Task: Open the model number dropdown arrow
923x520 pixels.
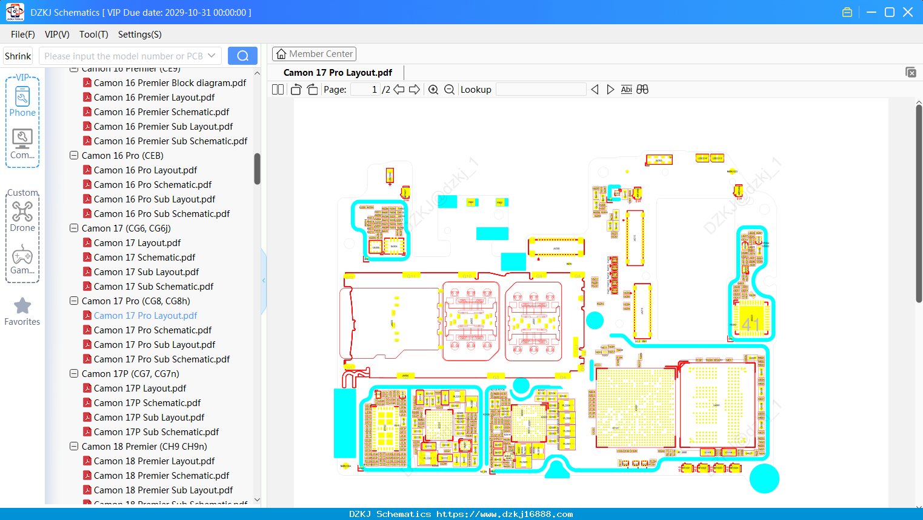Action: [x=212, y=56]
